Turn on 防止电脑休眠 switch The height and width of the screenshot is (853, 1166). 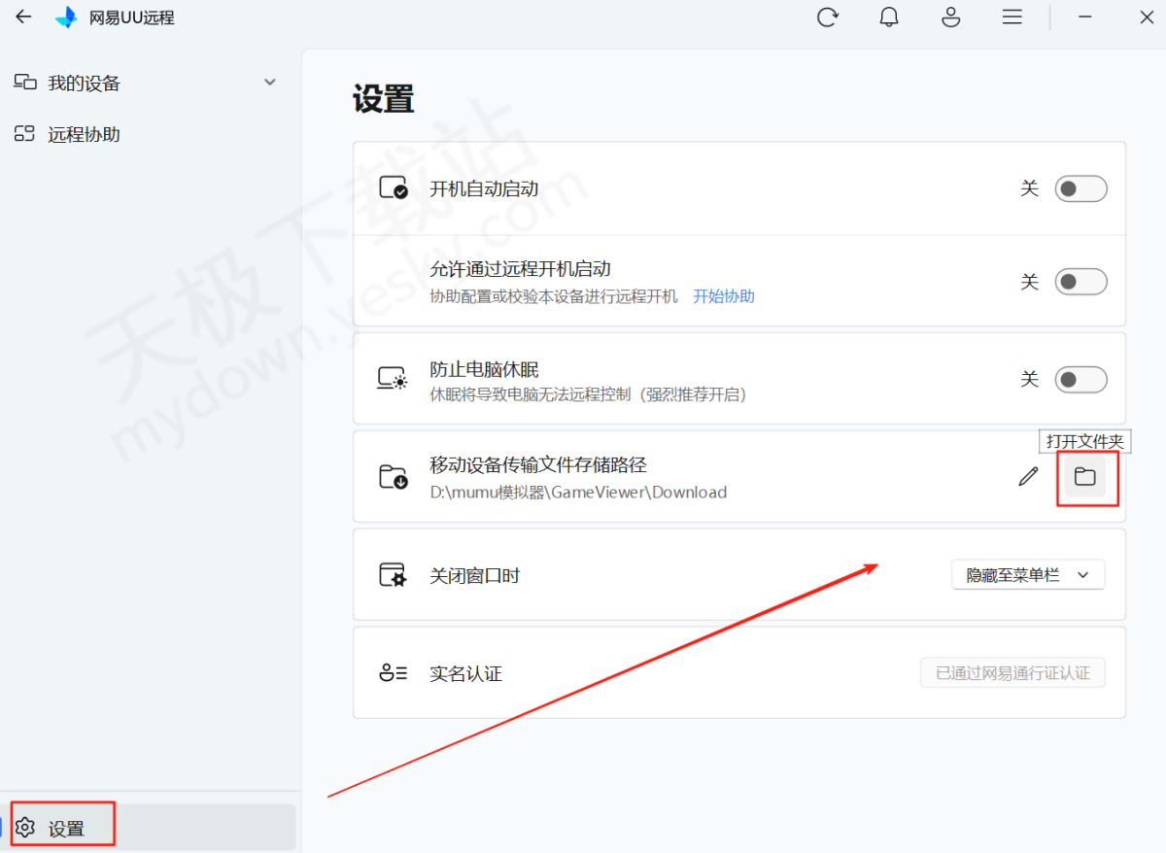pos(1080,379)
